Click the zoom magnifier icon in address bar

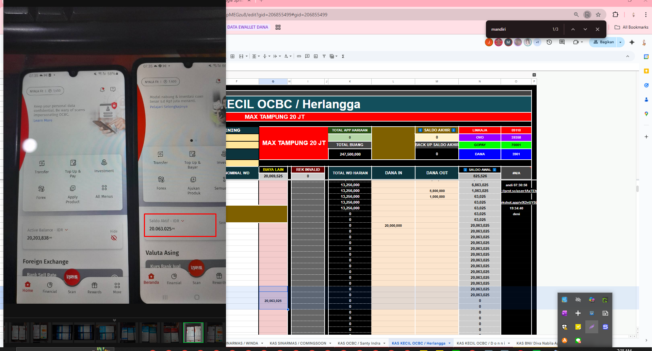click(x=576, y=15)
